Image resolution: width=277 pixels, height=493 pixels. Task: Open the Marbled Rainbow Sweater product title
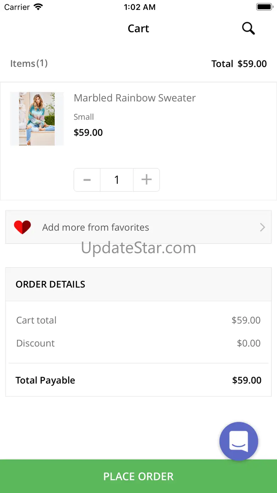click(135, 98)
